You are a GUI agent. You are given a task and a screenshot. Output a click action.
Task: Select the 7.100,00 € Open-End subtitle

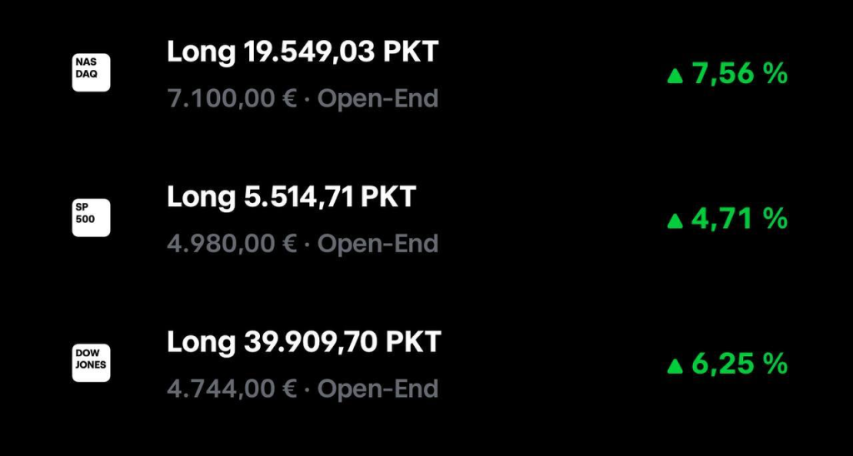[x=302, y=99]
